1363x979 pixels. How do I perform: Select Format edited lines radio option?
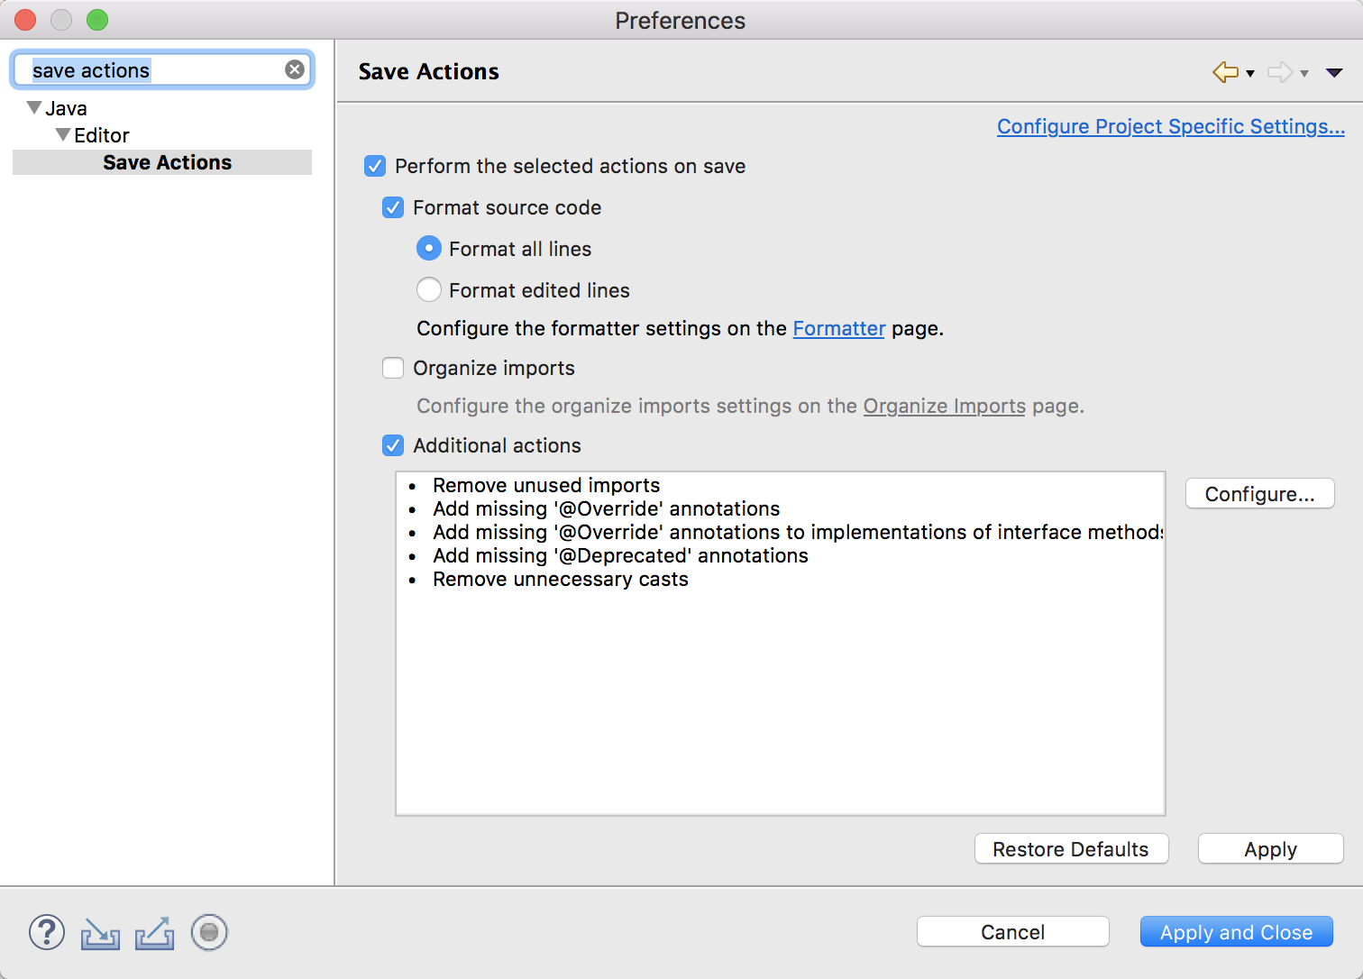(x=429, y=290)
